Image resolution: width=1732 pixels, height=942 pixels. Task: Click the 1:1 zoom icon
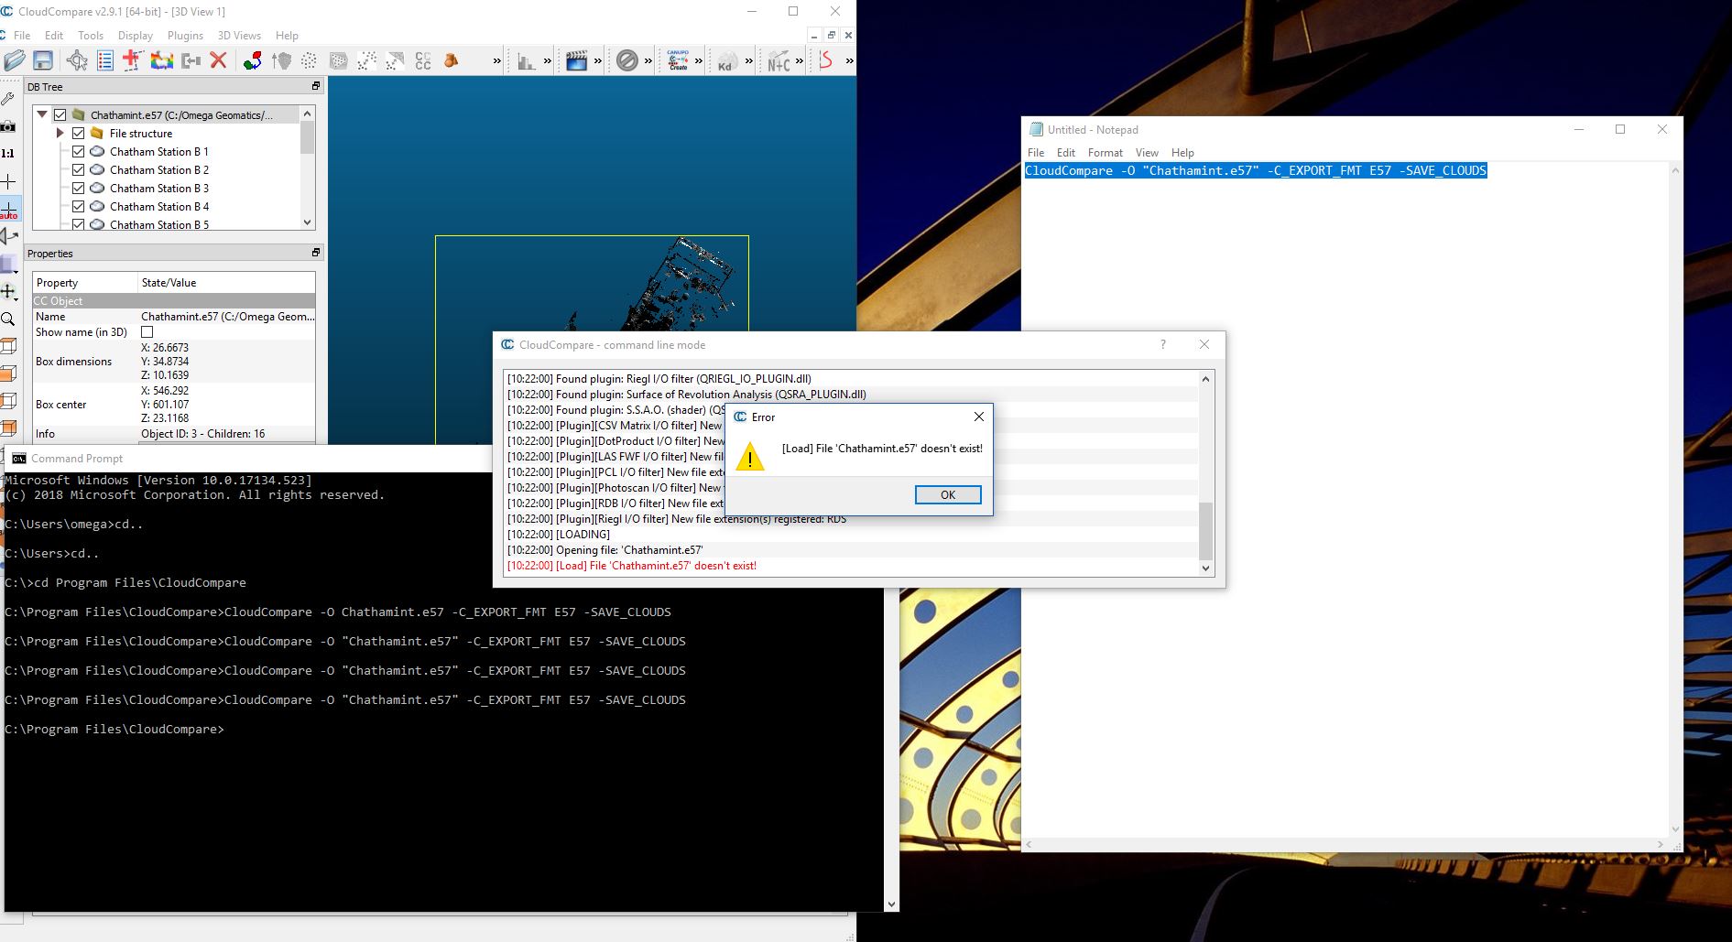tap(7, 154)
